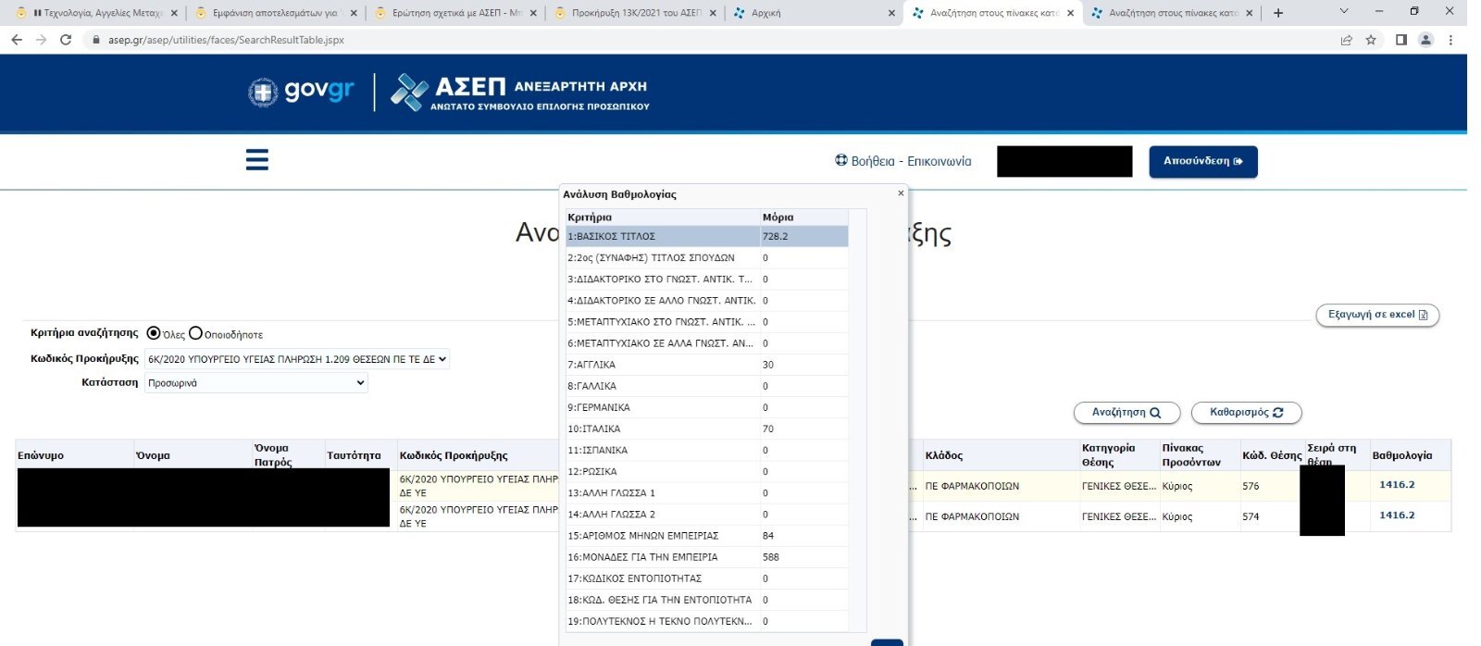
Task: Close the Τεχνολογία, Αγγελίες tab
Action: point(174,13)
